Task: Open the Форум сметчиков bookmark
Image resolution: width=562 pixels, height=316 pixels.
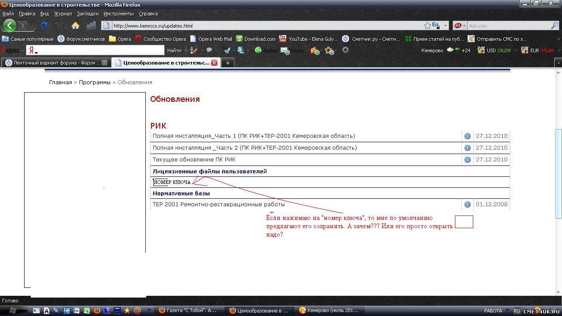Action: [82, 39]
